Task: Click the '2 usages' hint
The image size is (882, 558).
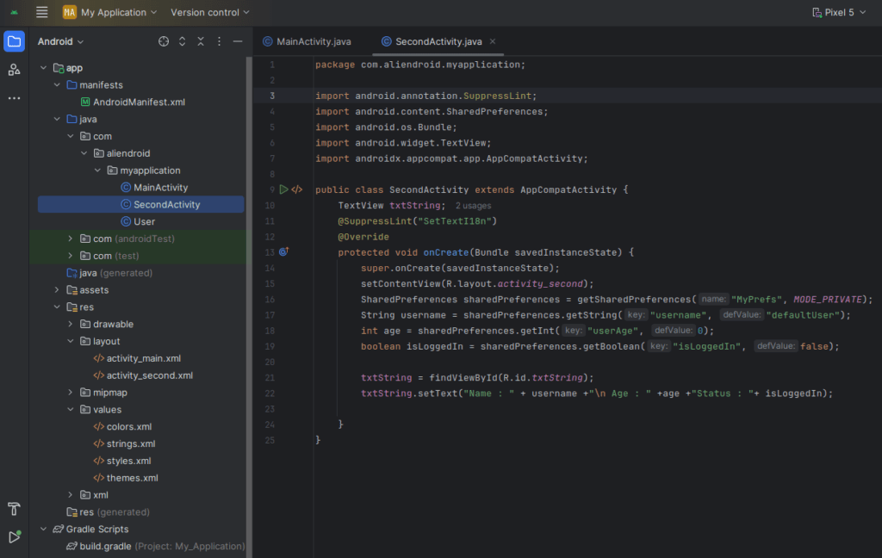Action: click(473, 205)
